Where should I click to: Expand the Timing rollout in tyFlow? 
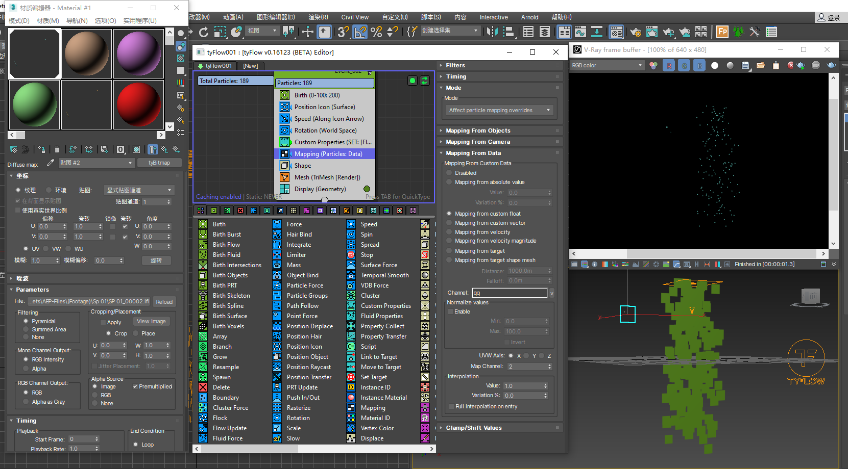coord(500,76)
